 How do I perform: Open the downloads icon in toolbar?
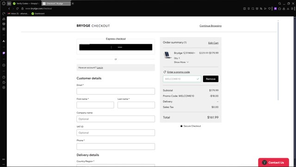[x=288, y=8]
